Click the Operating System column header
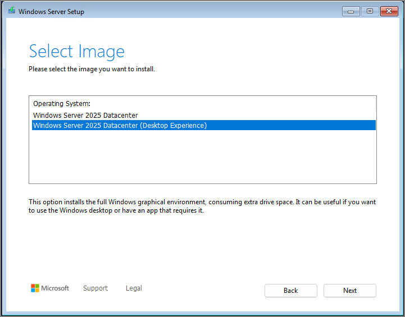The height and width of the screenshot is (317, 405). tap(203, 103)
